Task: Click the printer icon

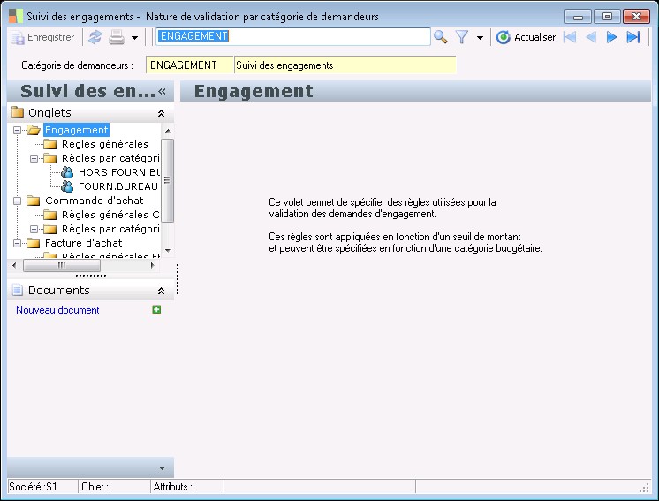Action: [x=117, y=37]
